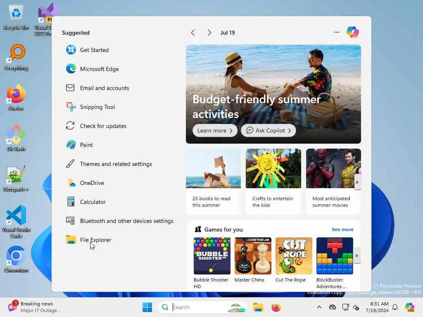This screenshot has width=423, height=317.
Task: Select Git Bash desktop shortcut
Action: click(16, 138)
